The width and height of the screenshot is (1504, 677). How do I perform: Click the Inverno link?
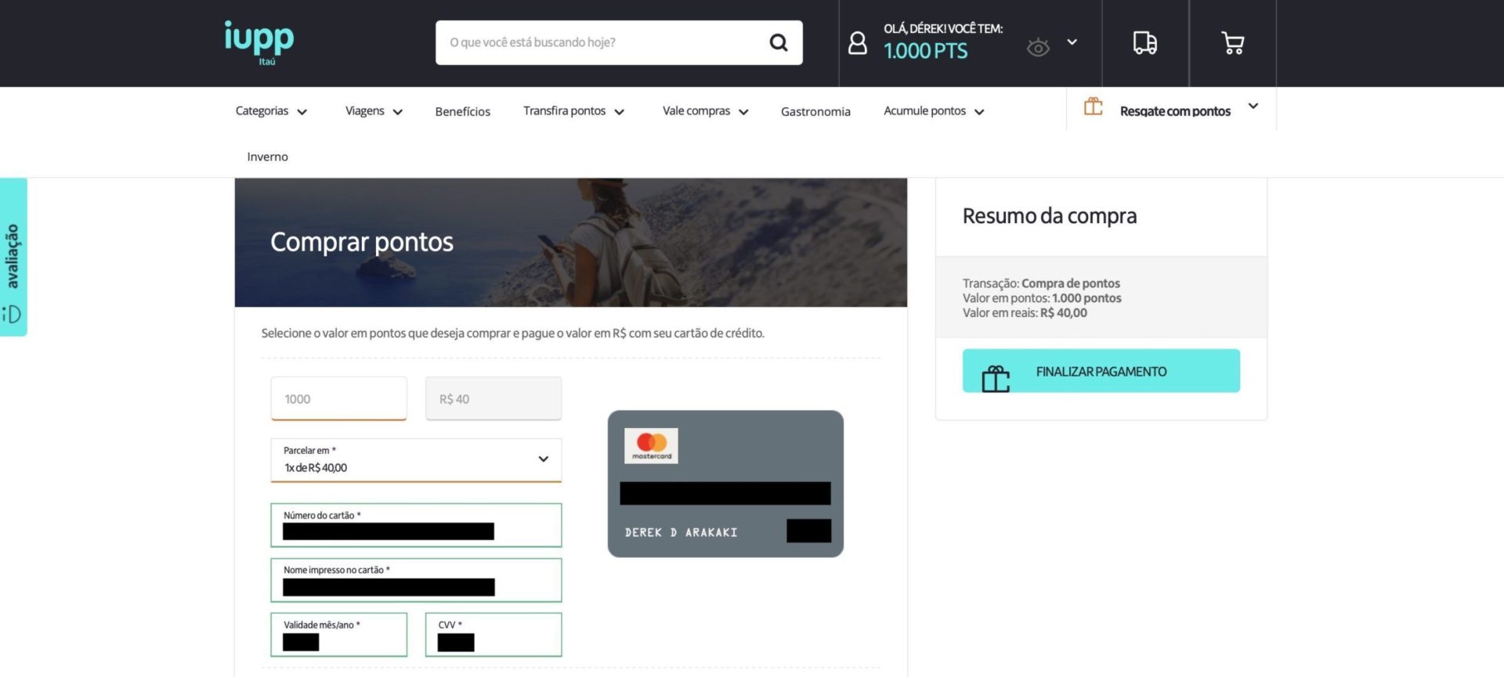coord(267,157)
